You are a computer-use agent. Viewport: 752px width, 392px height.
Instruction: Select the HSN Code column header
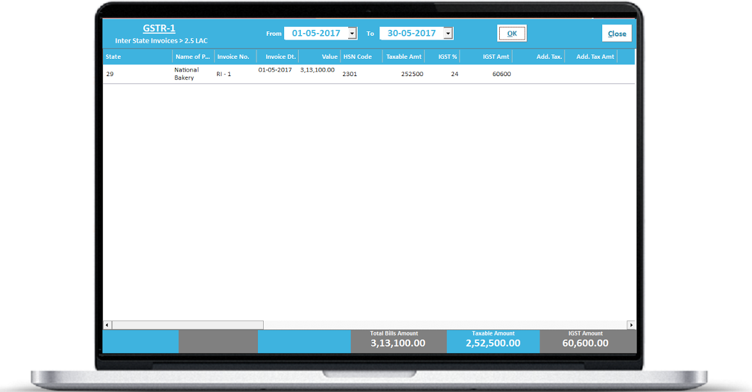point(362,56)
